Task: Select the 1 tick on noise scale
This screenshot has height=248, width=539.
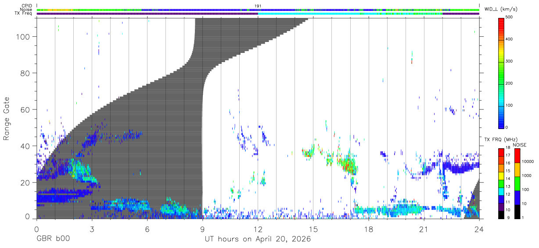Action: click(x=523, y=217)
